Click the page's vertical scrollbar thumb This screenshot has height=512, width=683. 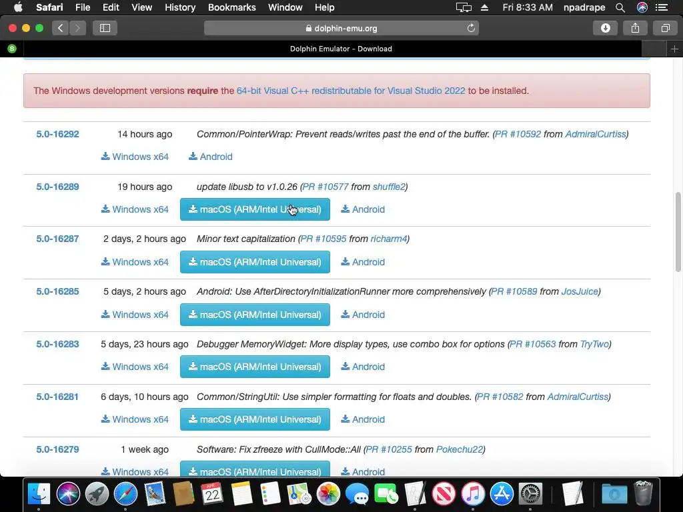pos(678,231)
